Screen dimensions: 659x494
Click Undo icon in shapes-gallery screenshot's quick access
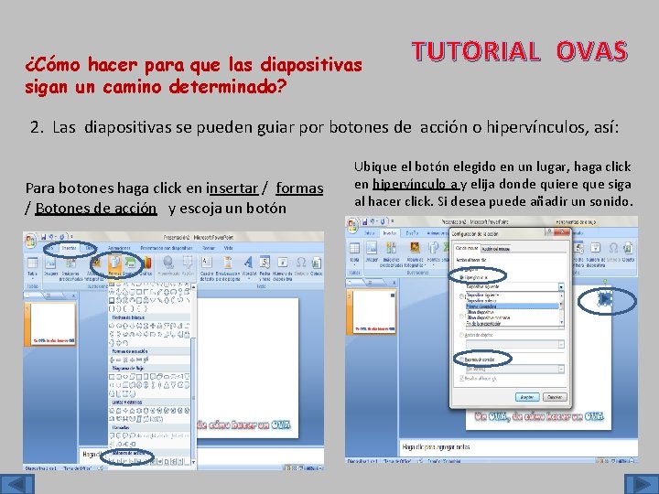point(53,237)
